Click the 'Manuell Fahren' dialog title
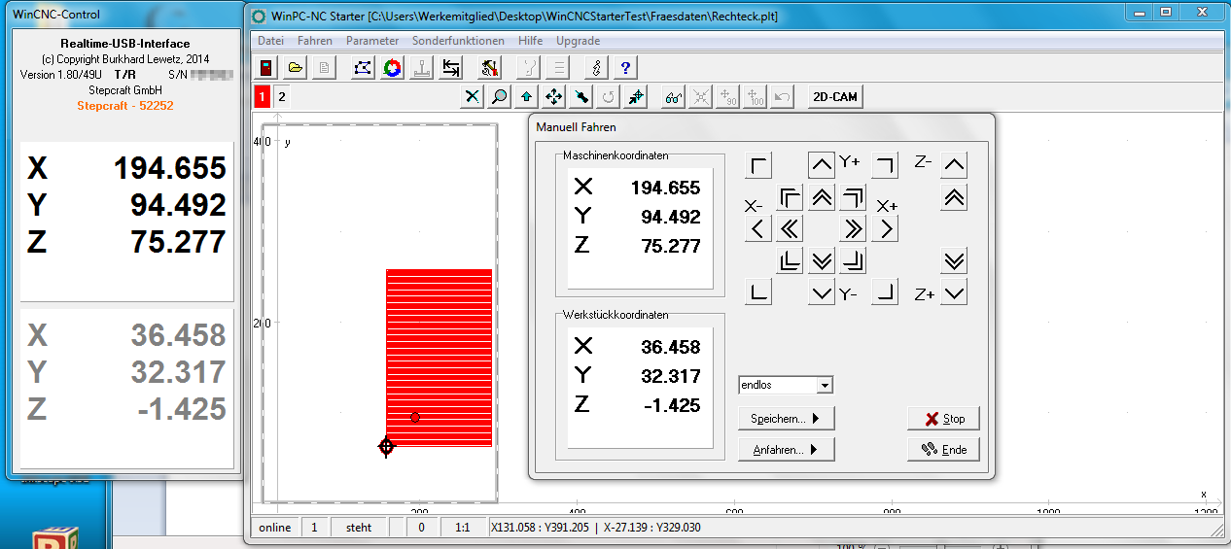 [576, 127]
